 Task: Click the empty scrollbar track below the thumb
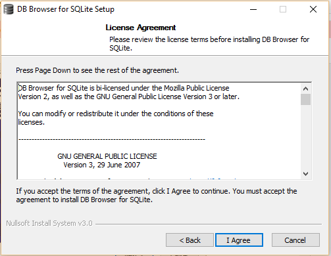(305, 137)
